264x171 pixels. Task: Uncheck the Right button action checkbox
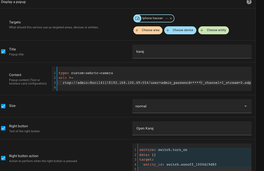coord(3,158)
